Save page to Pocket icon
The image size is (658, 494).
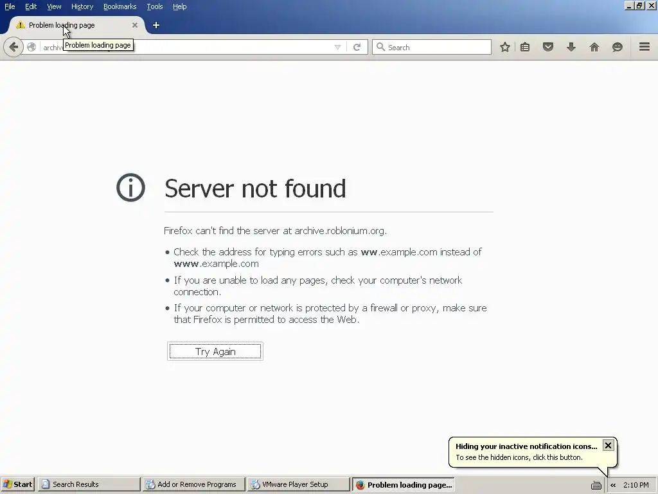(x=547, y=47)
